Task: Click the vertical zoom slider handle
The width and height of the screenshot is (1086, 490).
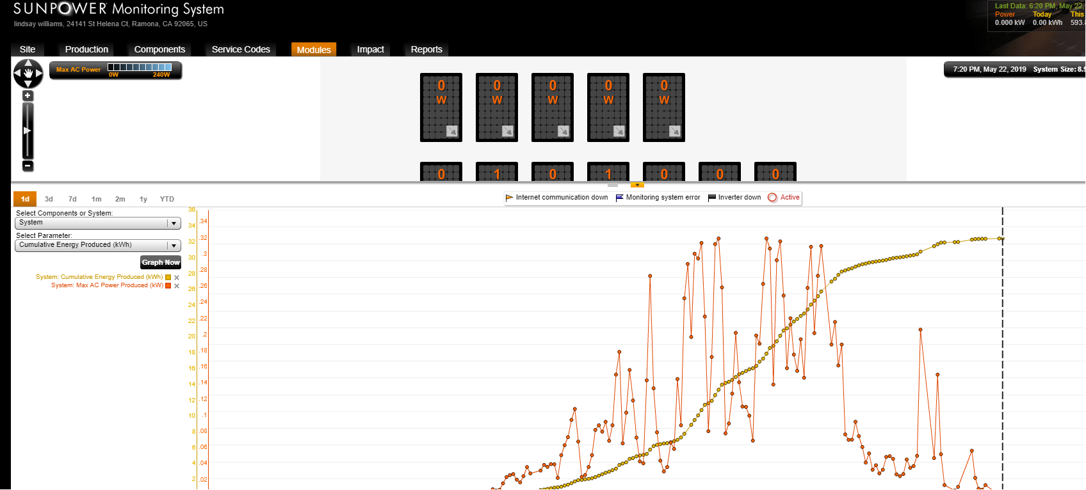Action: (x=27, y=130)
